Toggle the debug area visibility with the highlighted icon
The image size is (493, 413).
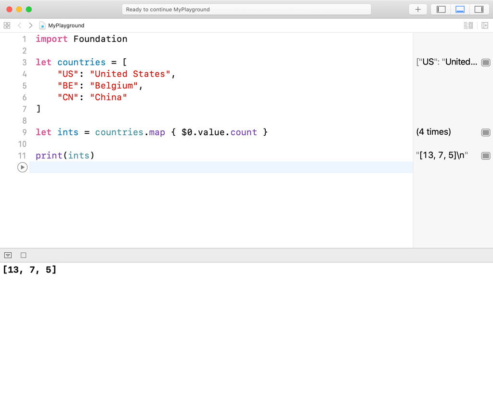pyautogui.click(x=460, y=9)
